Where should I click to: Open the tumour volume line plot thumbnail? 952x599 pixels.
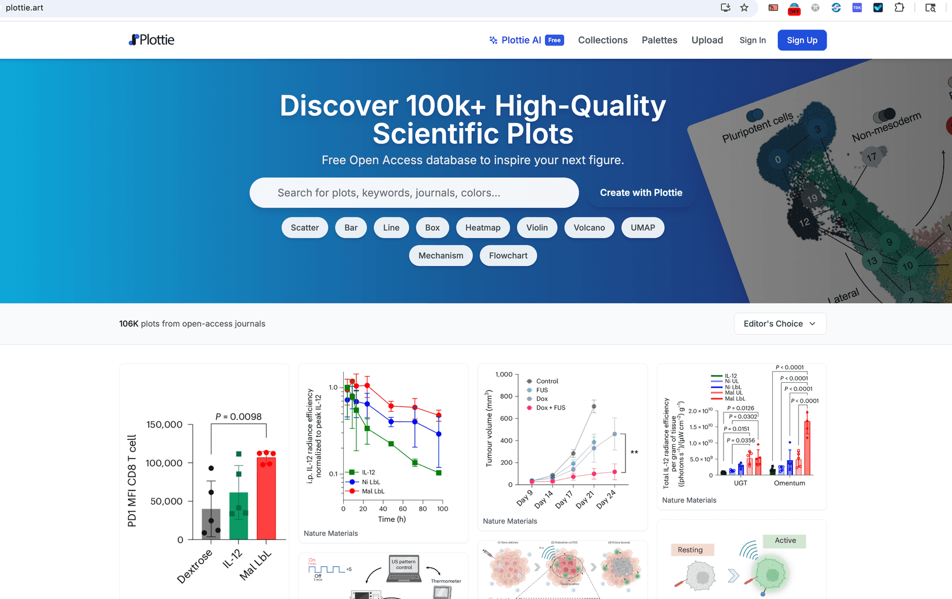pos(562,448)
